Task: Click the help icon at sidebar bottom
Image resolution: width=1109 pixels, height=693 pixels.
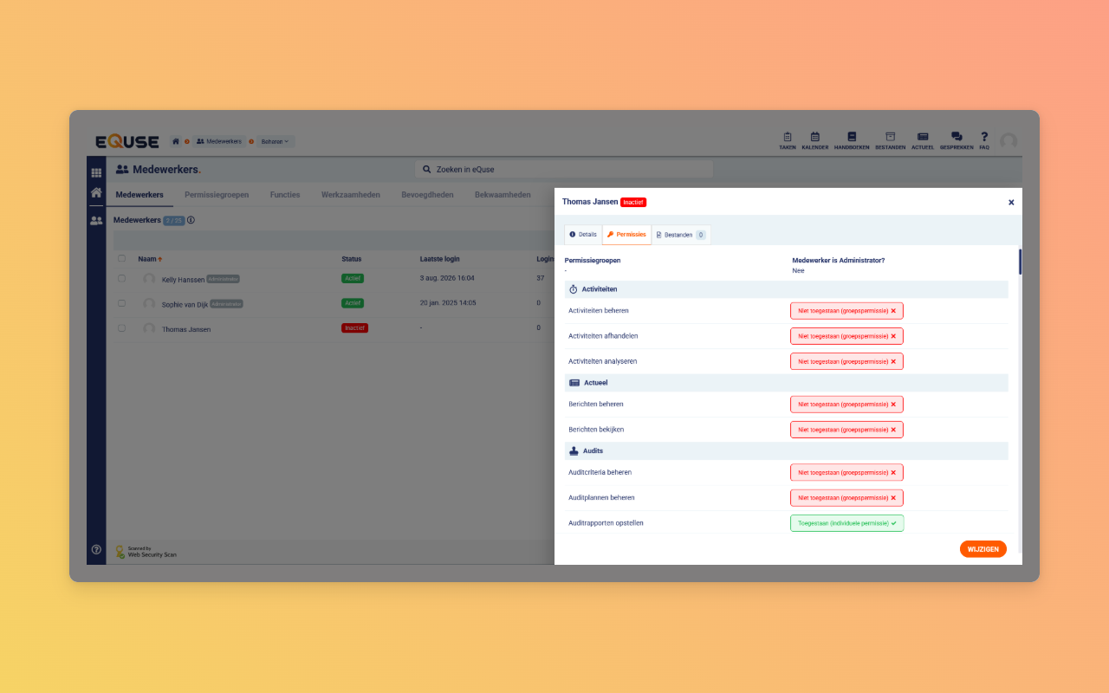Action: (x=96, y=549)
